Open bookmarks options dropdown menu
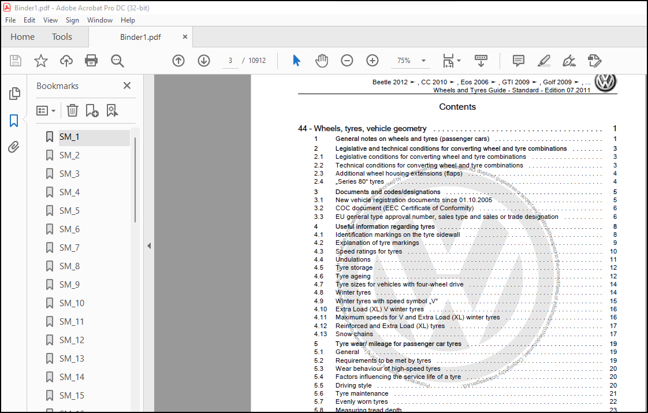This screenshot has width=648, height=413. [x=46, y=110]
